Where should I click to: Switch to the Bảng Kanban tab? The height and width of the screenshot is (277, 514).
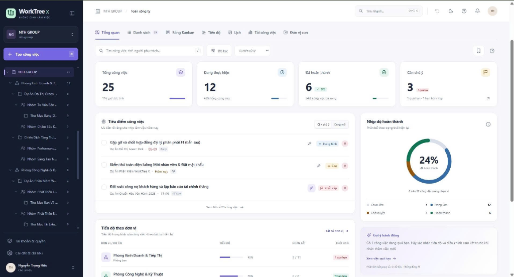(x=180, y=33)
